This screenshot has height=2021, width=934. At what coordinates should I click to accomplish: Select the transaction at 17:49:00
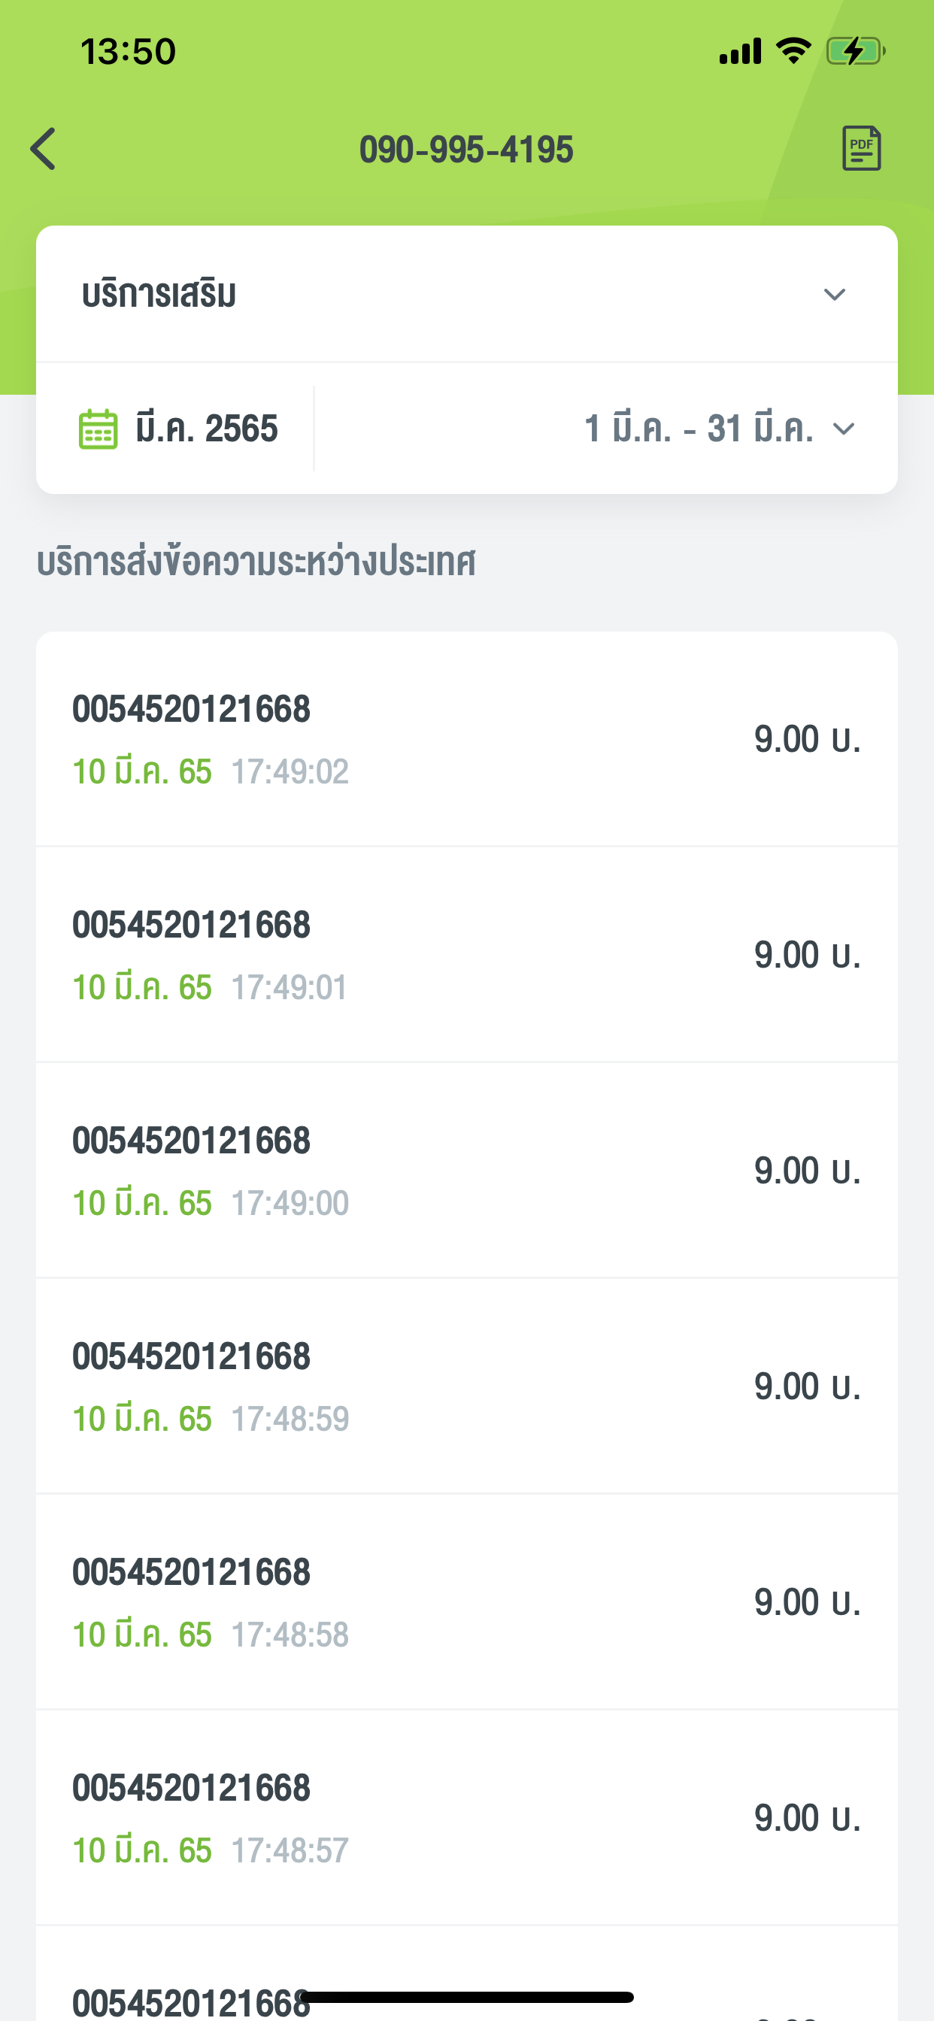point(466,1171)
